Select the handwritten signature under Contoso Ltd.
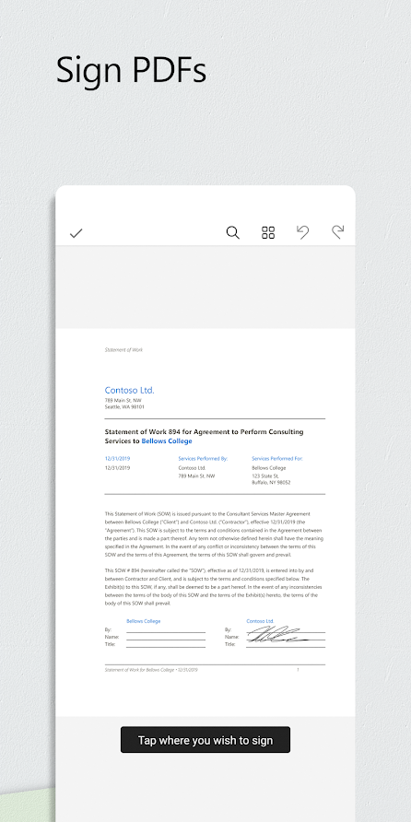 (x=278, y=634)
